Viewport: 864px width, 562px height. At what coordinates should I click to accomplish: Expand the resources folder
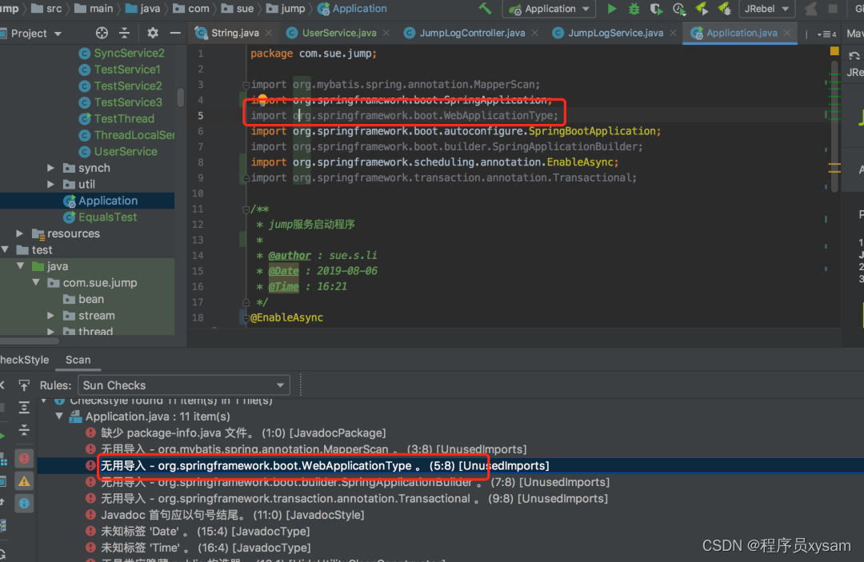coord(20,233)
